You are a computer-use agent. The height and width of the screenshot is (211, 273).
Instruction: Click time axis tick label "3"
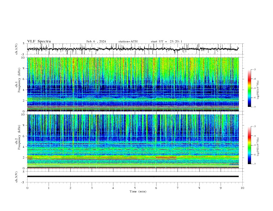92,188
